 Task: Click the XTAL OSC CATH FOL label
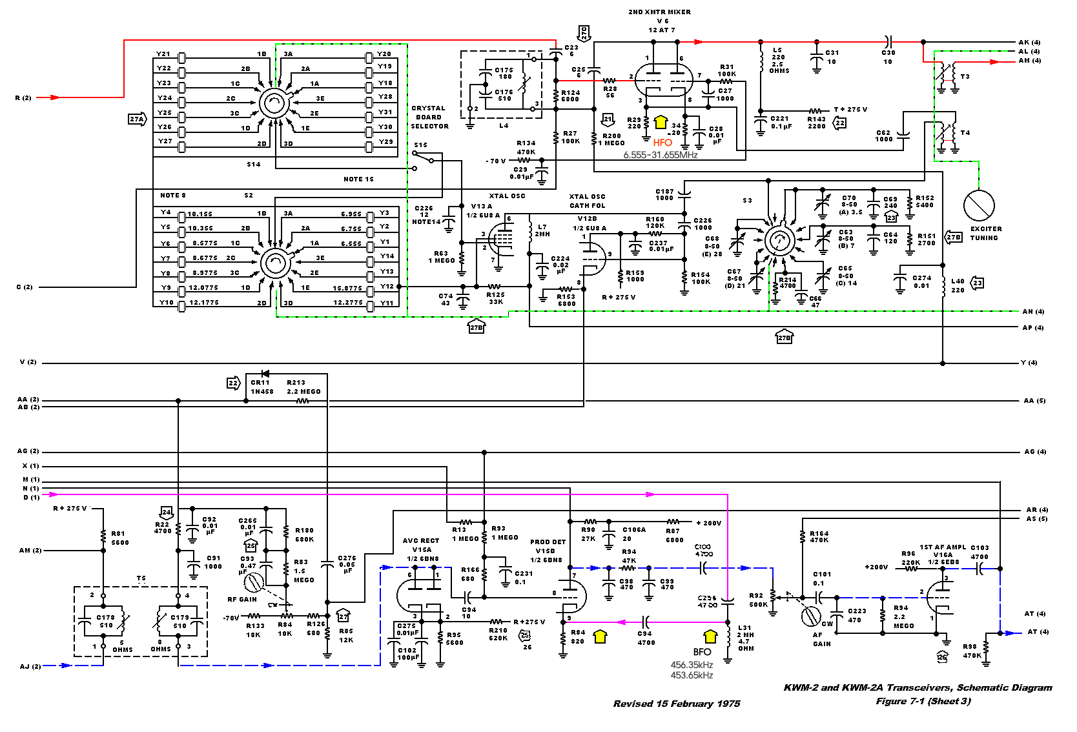tap(587, 201)
